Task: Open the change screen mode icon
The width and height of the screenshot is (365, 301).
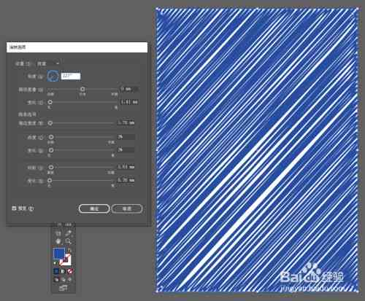Action: (63, 288)
